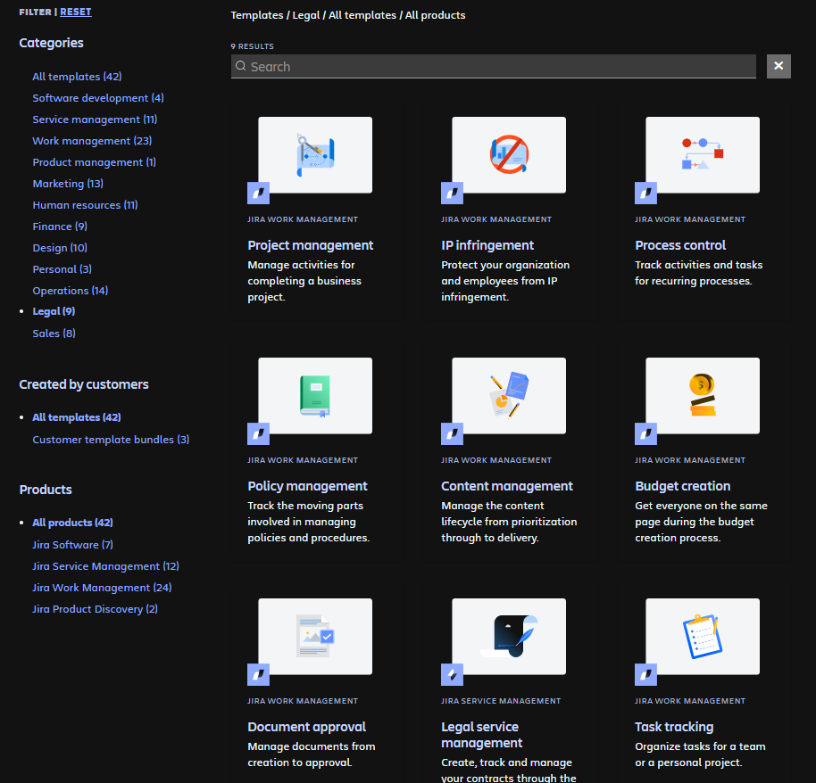
Task: Select the Legal category radio bullet
Action: pos(22,310)
